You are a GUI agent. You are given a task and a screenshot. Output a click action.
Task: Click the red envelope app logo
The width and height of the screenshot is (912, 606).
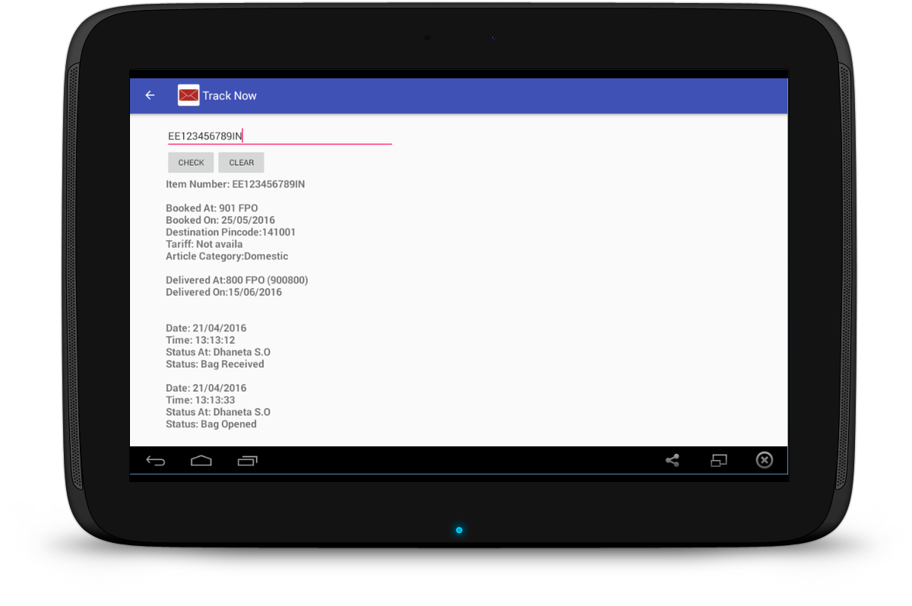pos(188,95)
